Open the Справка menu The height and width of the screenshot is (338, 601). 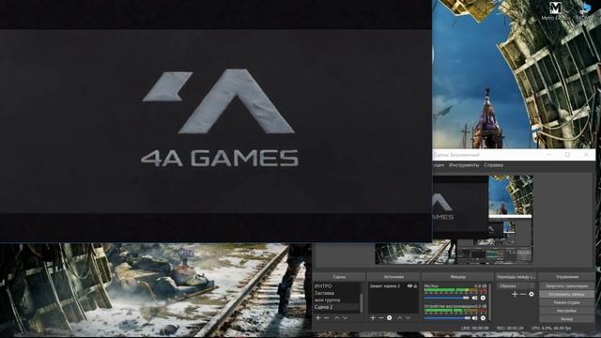[x=493, y=165]
